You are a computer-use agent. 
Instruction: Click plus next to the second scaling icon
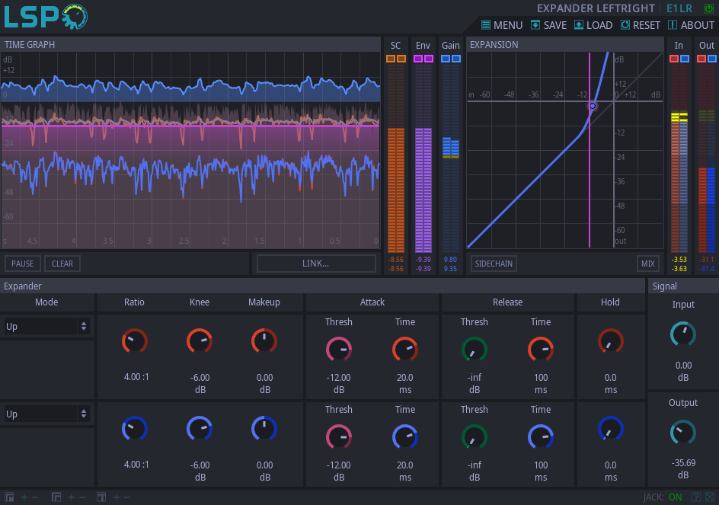(x=71, y=497)
